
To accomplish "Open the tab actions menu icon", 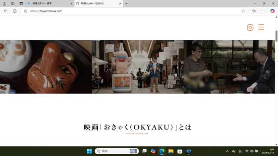I will click(21, 3).
